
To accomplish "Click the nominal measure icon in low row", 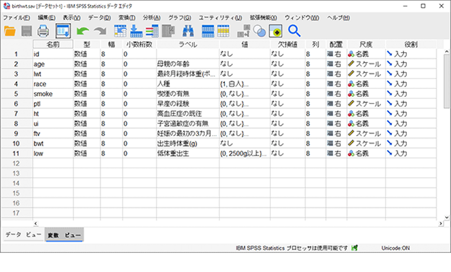I will coord(351,153).
